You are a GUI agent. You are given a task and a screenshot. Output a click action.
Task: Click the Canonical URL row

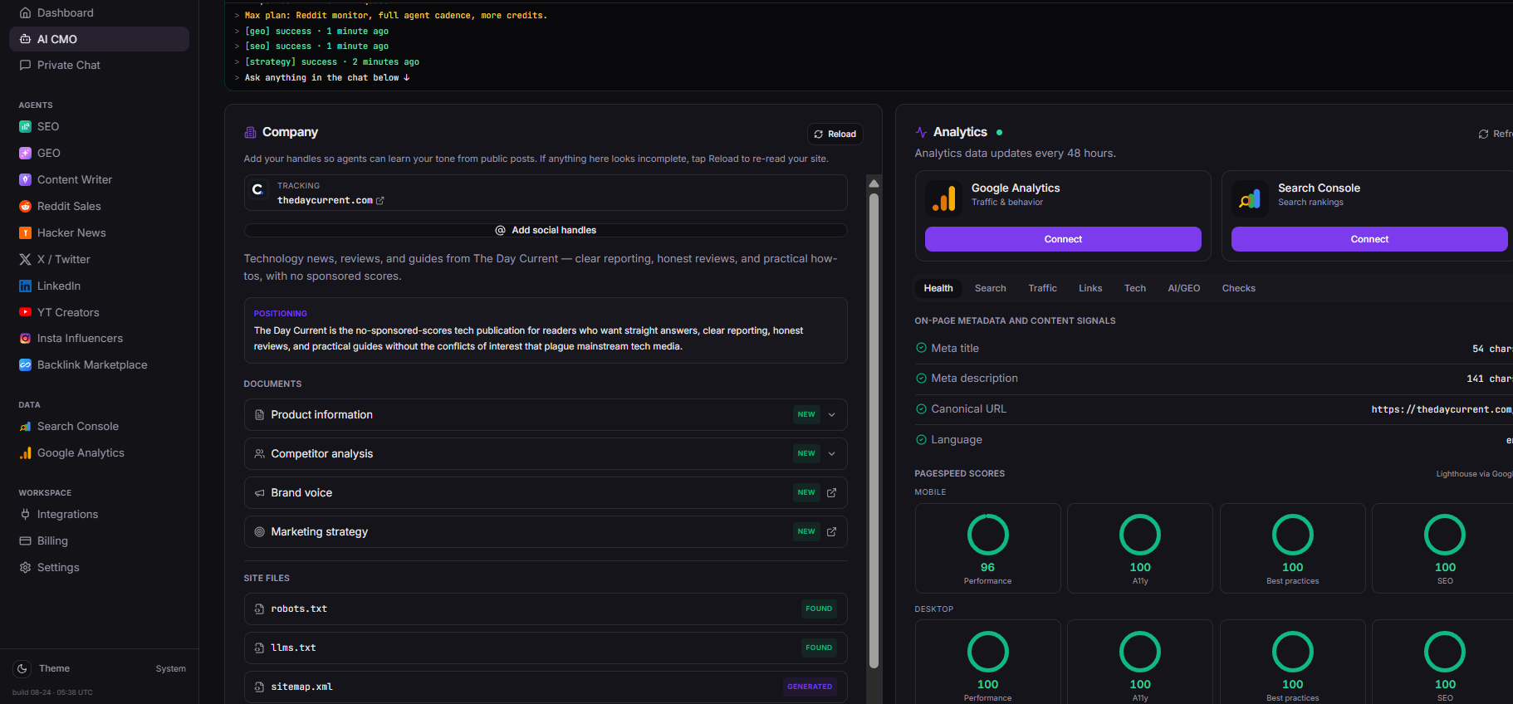(1213, 409)
